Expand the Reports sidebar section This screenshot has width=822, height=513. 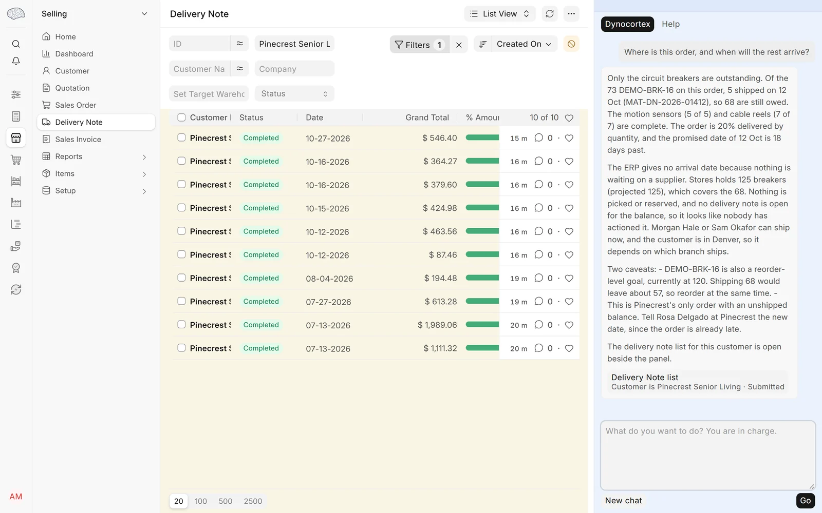point(96,156)
